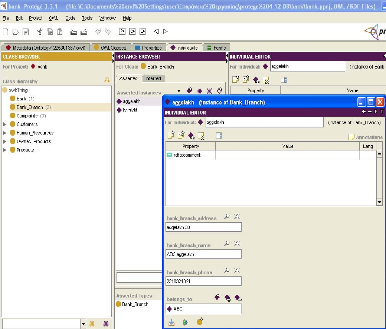This screenshot has width=386, height=329.
Task: Switch to the OWLClasses tab
Action: pos(110,48)
